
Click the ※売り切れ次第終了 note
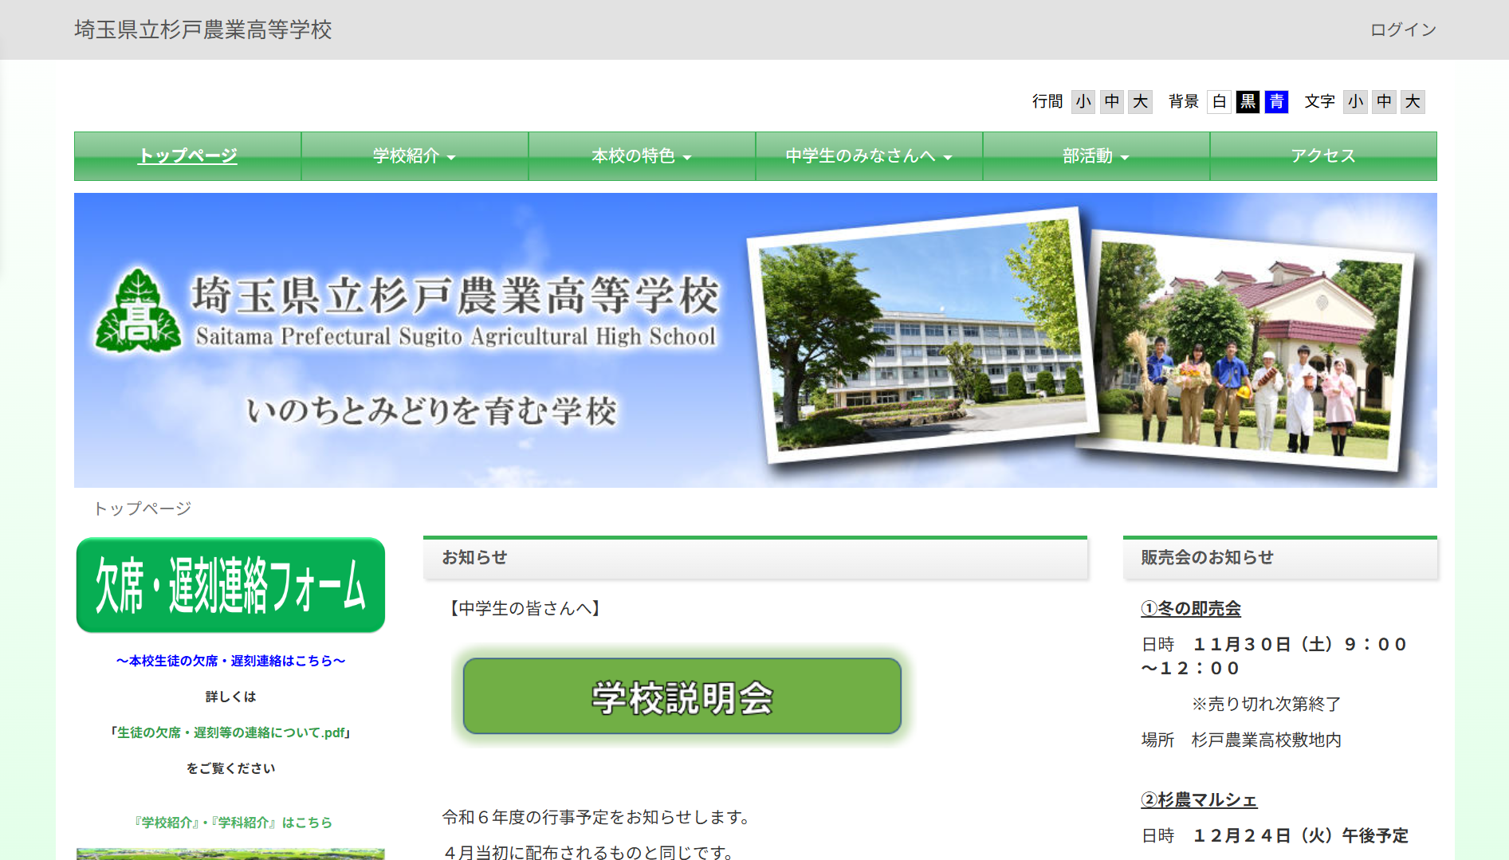pyautogui.click(x=1266, y=705)
